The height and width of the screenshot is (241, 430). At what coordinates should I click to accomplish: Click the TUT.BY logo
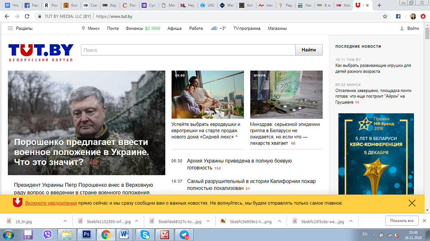pyautogui.click(x=41, y=52)
